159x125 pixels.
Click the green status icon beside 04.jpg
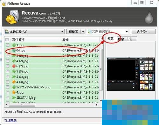(x=14, y=50)
